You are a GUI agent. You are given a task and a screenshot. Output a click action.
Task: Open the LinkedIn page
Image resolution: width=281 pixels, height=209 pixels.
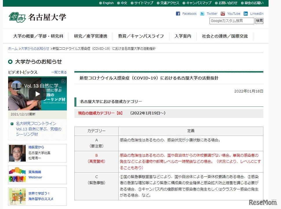pos(254,13)
